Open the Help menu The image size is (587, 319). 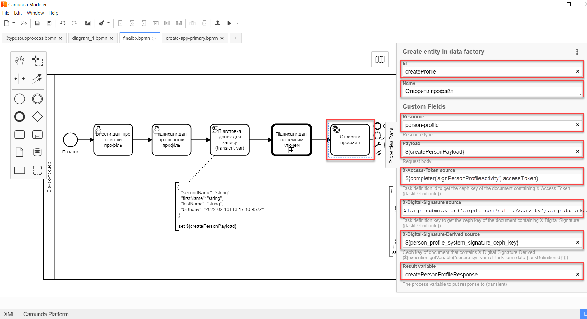pos(53,13)
